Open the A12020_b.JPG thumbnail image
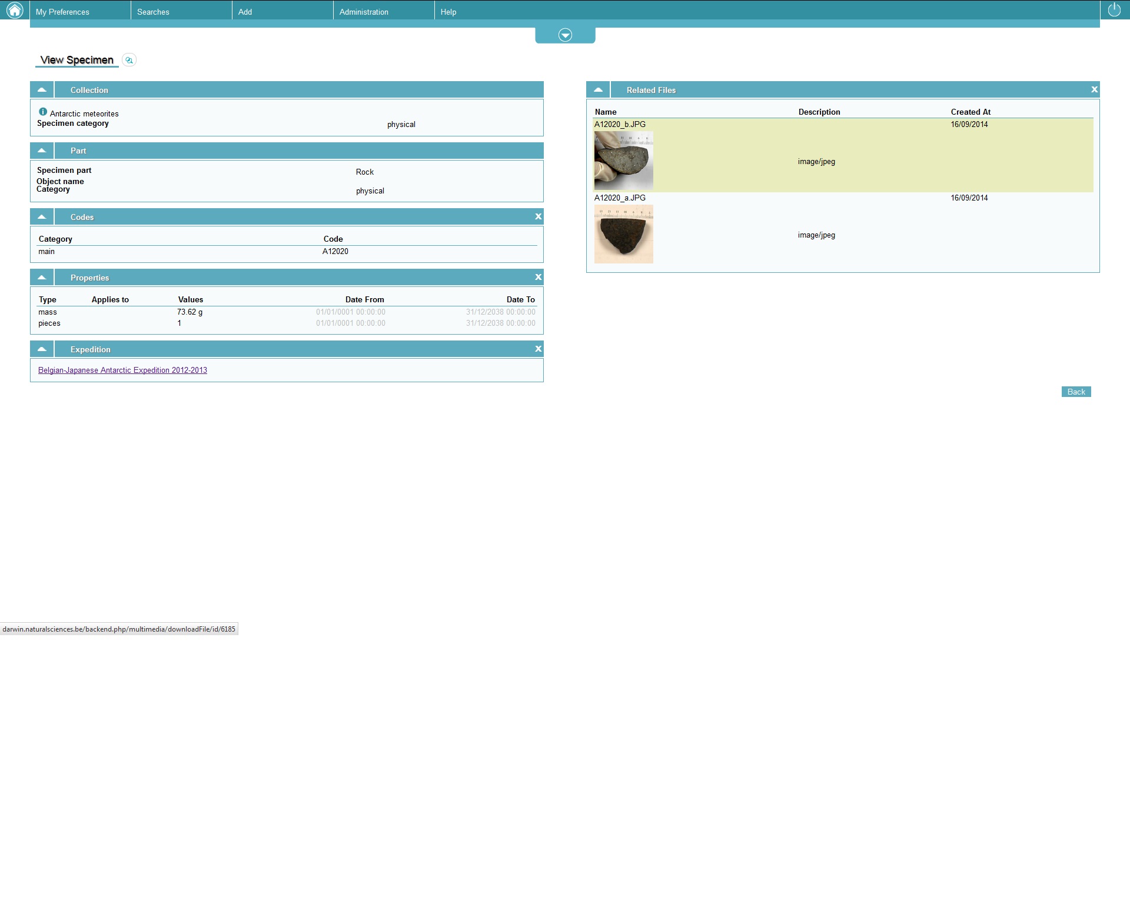The image size is (1130, 908). click(x=623, y=161)
